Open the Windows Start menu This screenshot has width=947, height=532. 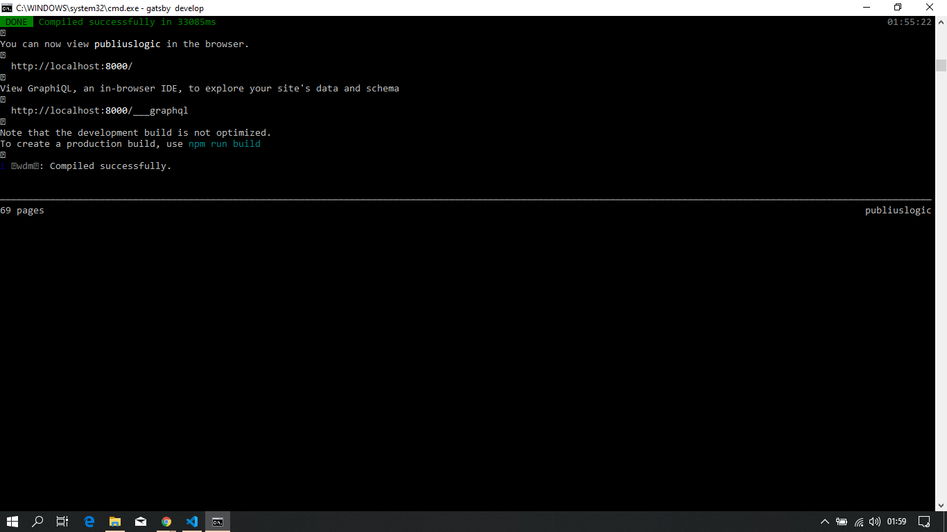click(x=12, y=521)
